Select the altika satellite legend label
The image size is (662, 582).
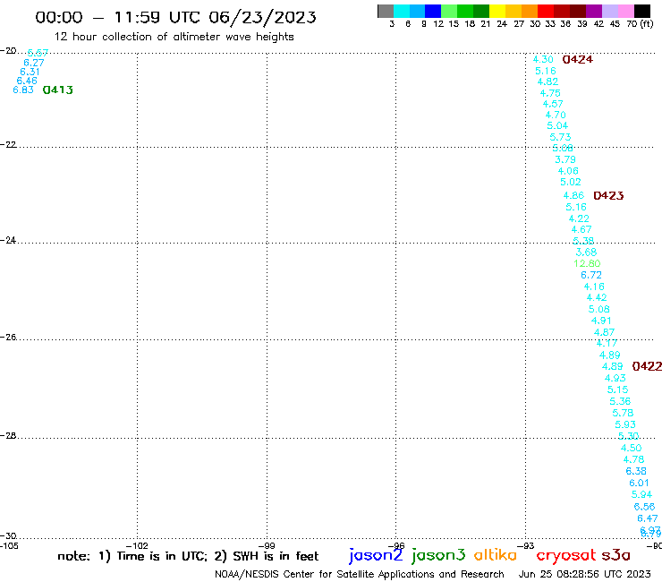coord(496,555)
